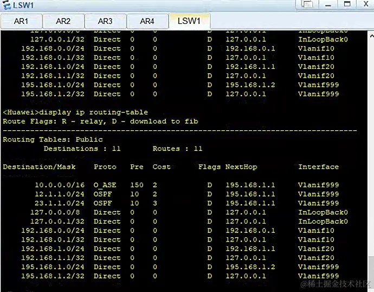Screen dimensions: 374x292
Task: Click the 'Destinations : 11' value
Action: click(x=82, y=149)
